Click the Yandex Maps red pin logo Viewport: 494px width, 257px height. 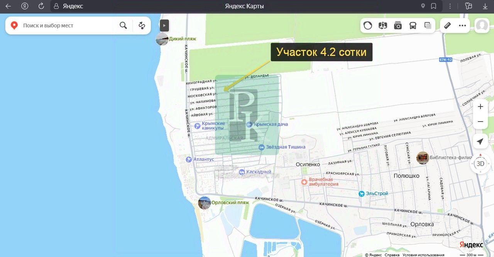pyautogui.click(x=14, y=25)
